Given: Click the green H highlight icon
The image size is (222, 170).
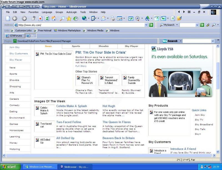Looking at the screenshot, I should tap(173, 19).
